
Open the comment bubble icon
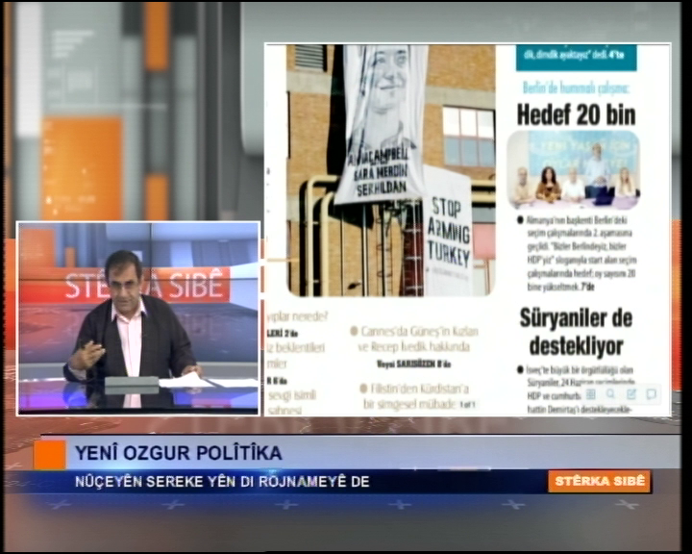tap(651, 394)
